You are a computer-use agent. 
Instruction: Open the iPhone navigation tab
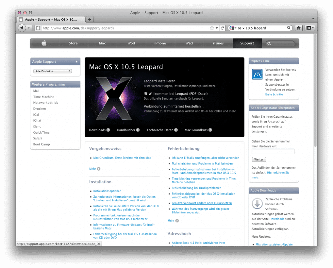click(x=160, y=43)
